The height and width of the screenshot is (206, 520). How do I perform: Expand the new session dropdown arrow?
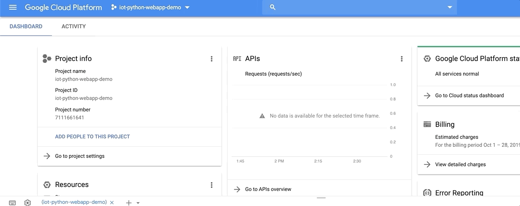138,203
